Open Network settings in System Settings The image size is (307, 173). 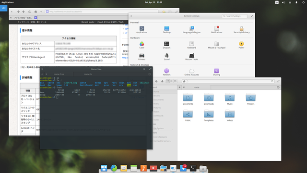[x=166, y=72]
